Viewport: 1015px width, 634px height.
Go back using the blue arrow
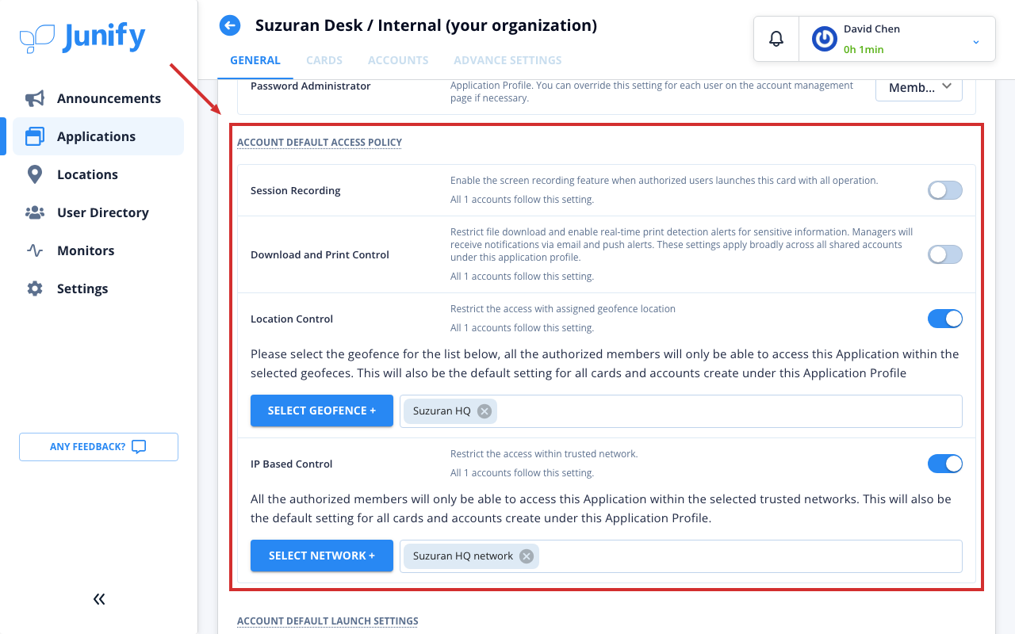pyautogui.click(x=230, y=25)
